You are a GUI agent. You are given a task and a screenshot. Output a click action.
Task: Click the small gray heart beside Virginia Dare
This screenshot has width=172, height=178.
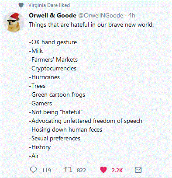[21, 5]
